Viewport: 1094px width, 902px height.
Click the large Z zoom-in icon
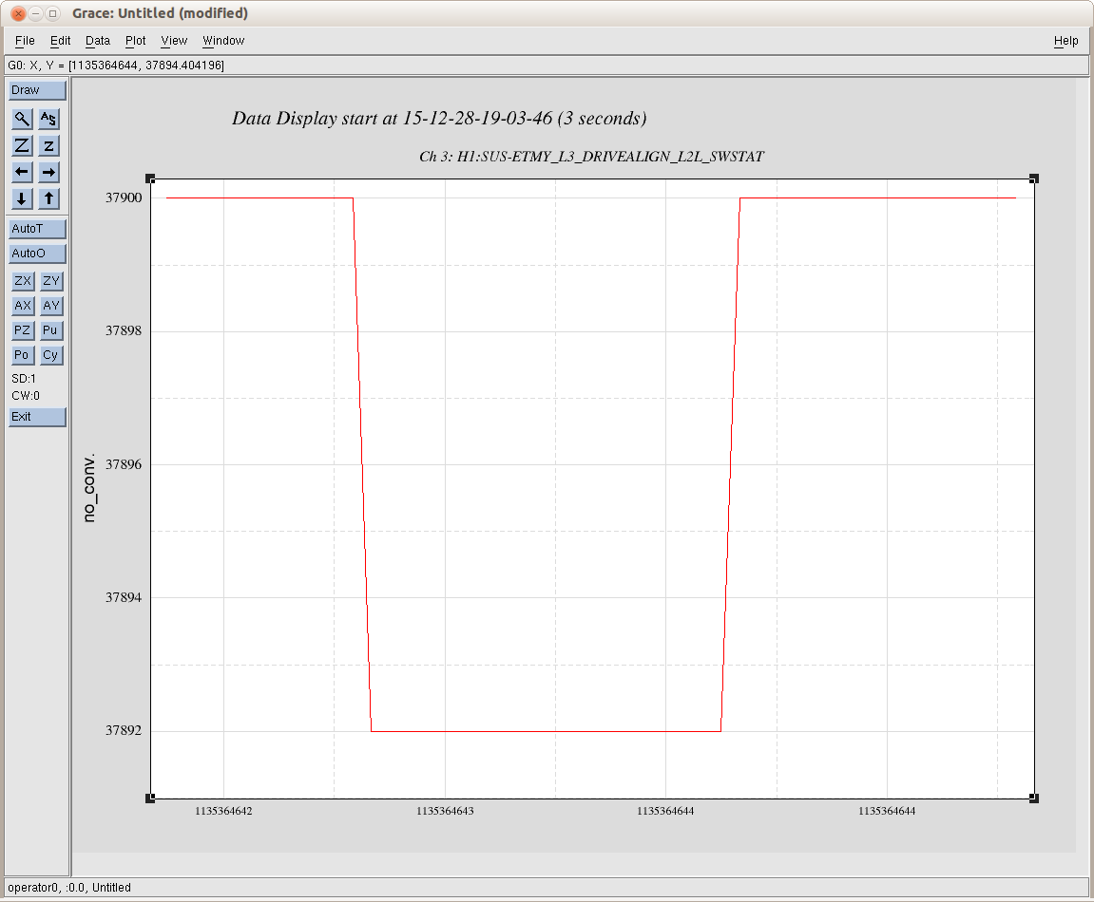coord(21,145)
